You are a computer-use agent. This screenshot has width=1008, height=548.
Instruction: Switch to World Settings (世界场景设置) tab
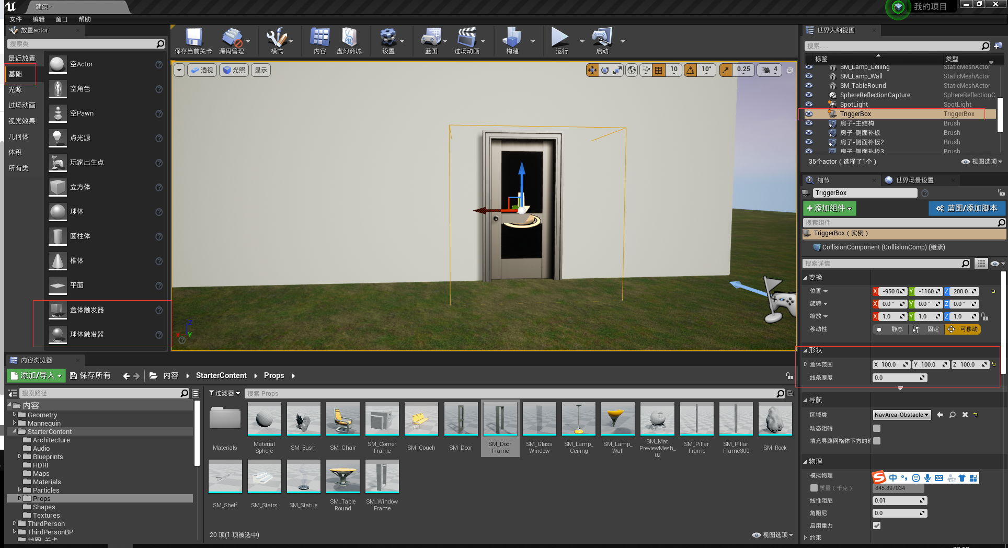pyautogui.click(x=914, y=180)
